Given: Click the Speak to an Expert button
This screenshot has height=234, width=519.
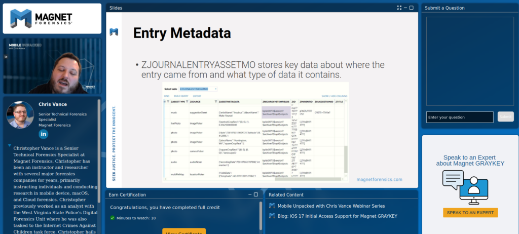Looking at the screenshot, I should point(470,213).
